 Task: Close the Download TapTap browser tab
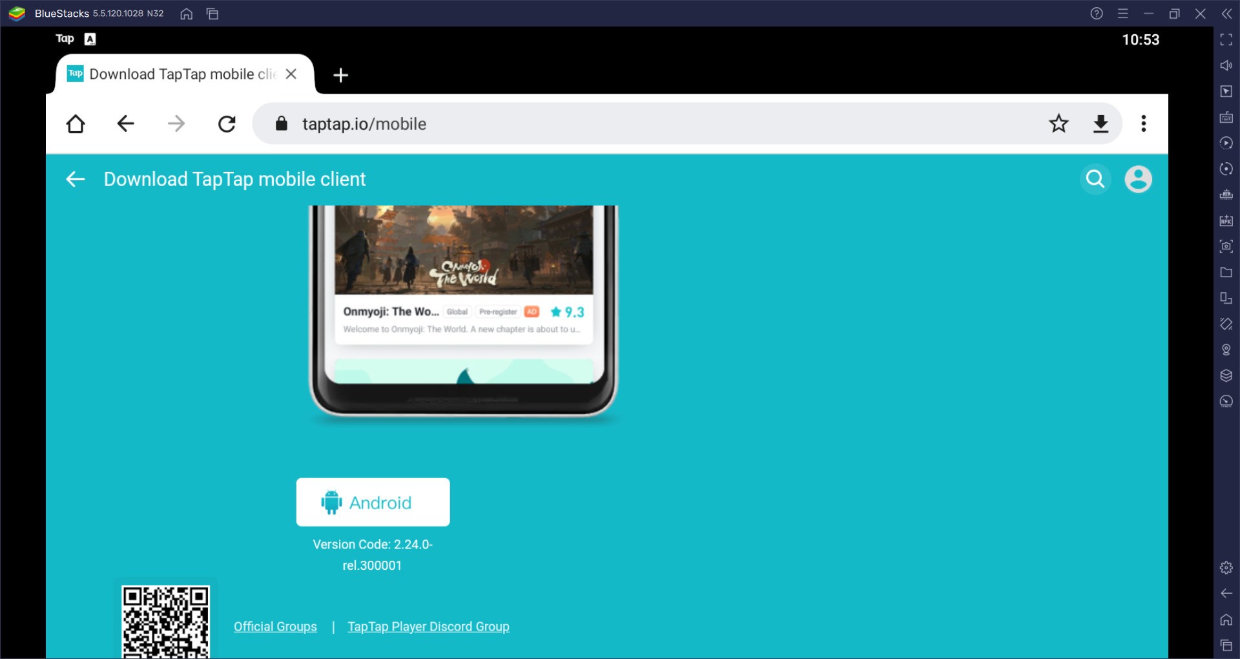pos(291,74)
